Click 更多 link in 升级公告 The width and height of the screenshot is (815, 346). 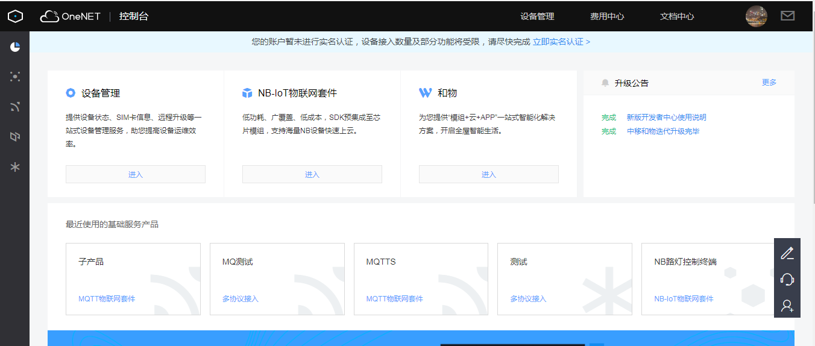click(x=769, y=83)
